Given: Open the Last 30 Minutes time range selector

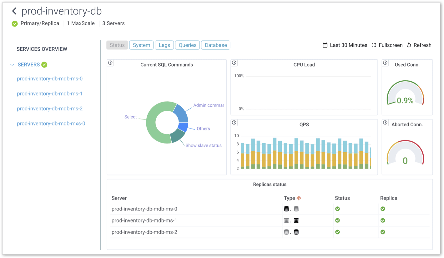Looking at the screenshot, I should click(x=348, y=45).
